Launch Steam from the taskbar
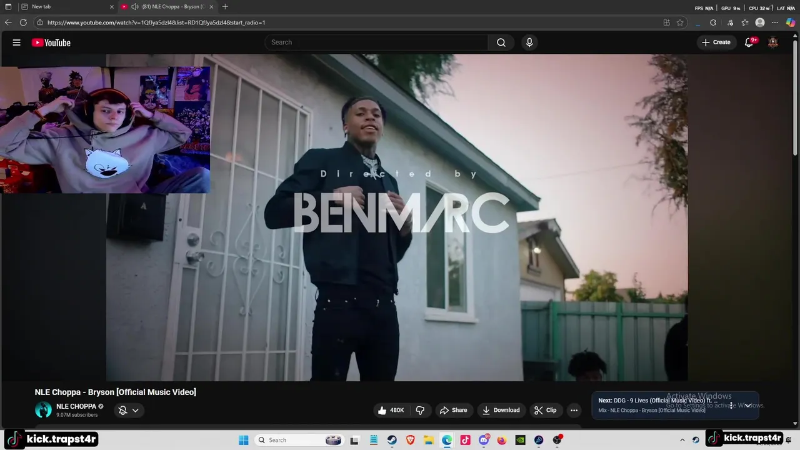This screenshot has width=800, height=450. tap(391, 440)
